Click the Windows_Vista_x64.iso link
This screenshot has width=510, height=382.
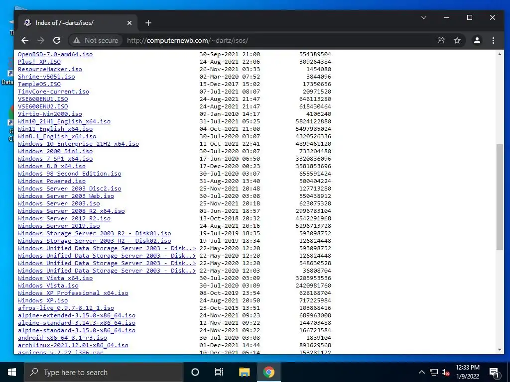pyautogui.click(x=55, y=279)
